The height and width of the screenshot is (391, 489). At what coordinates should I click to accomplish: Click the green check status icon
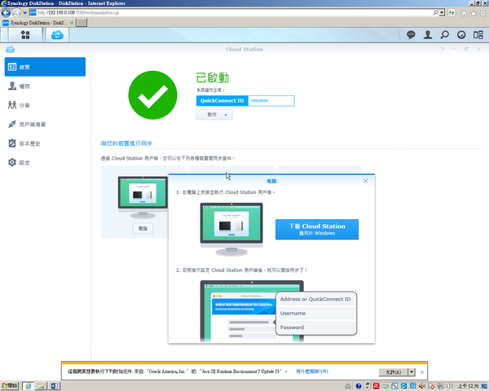(153, 95)
